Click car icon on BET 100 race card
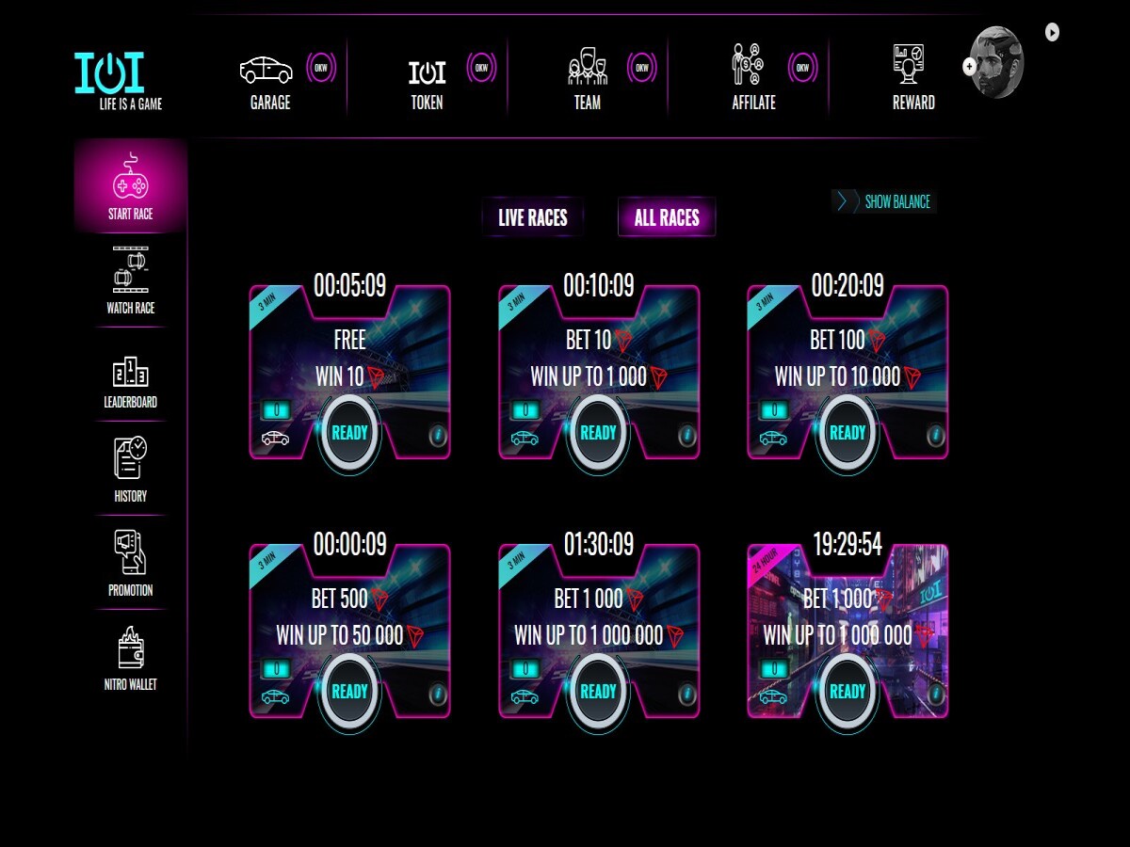1130x847 pixels. click(x=772, y=438)
